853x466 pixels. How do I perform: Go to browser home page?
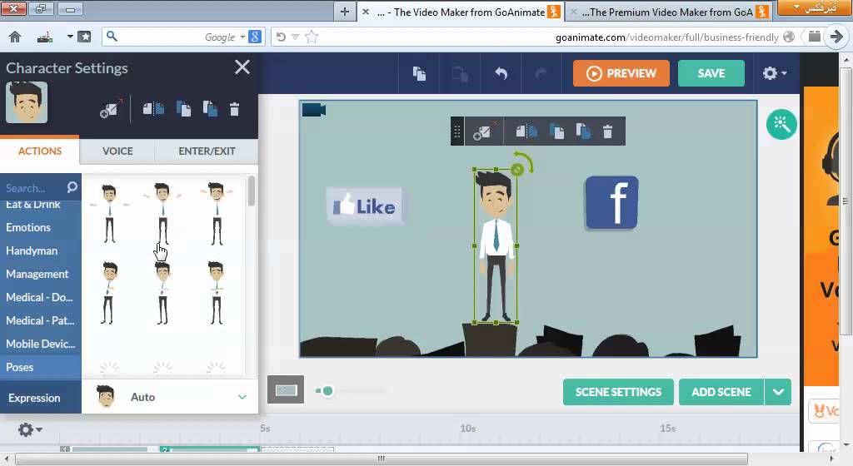click(15, 37)
